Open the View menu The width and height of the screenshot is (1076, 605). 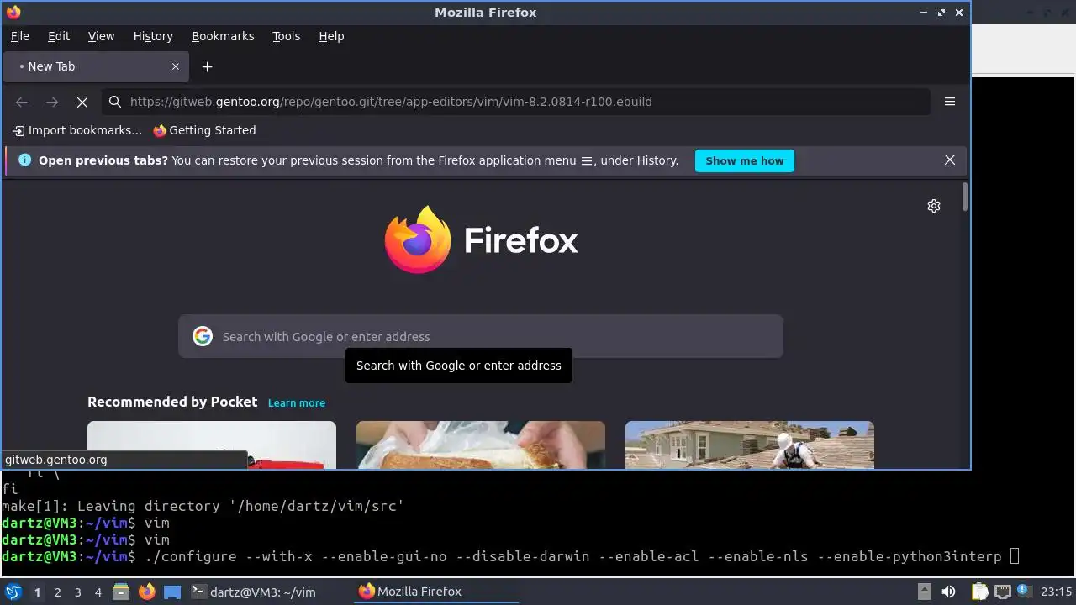click(101, 36)
